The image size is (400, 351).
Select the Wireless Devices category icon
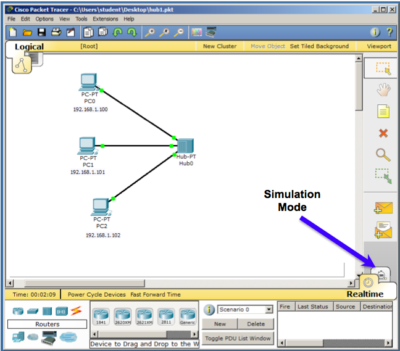pyautogui.click(x=62, y=312)
